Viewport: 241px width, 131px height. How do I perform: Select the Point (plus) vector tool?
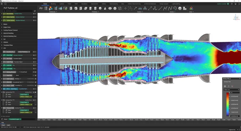click(125, 8)
